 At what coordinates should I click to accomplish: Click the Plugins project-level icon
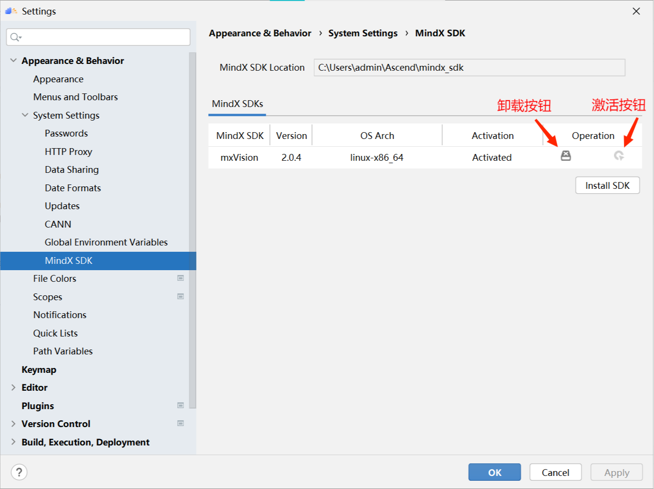(181, 406)
